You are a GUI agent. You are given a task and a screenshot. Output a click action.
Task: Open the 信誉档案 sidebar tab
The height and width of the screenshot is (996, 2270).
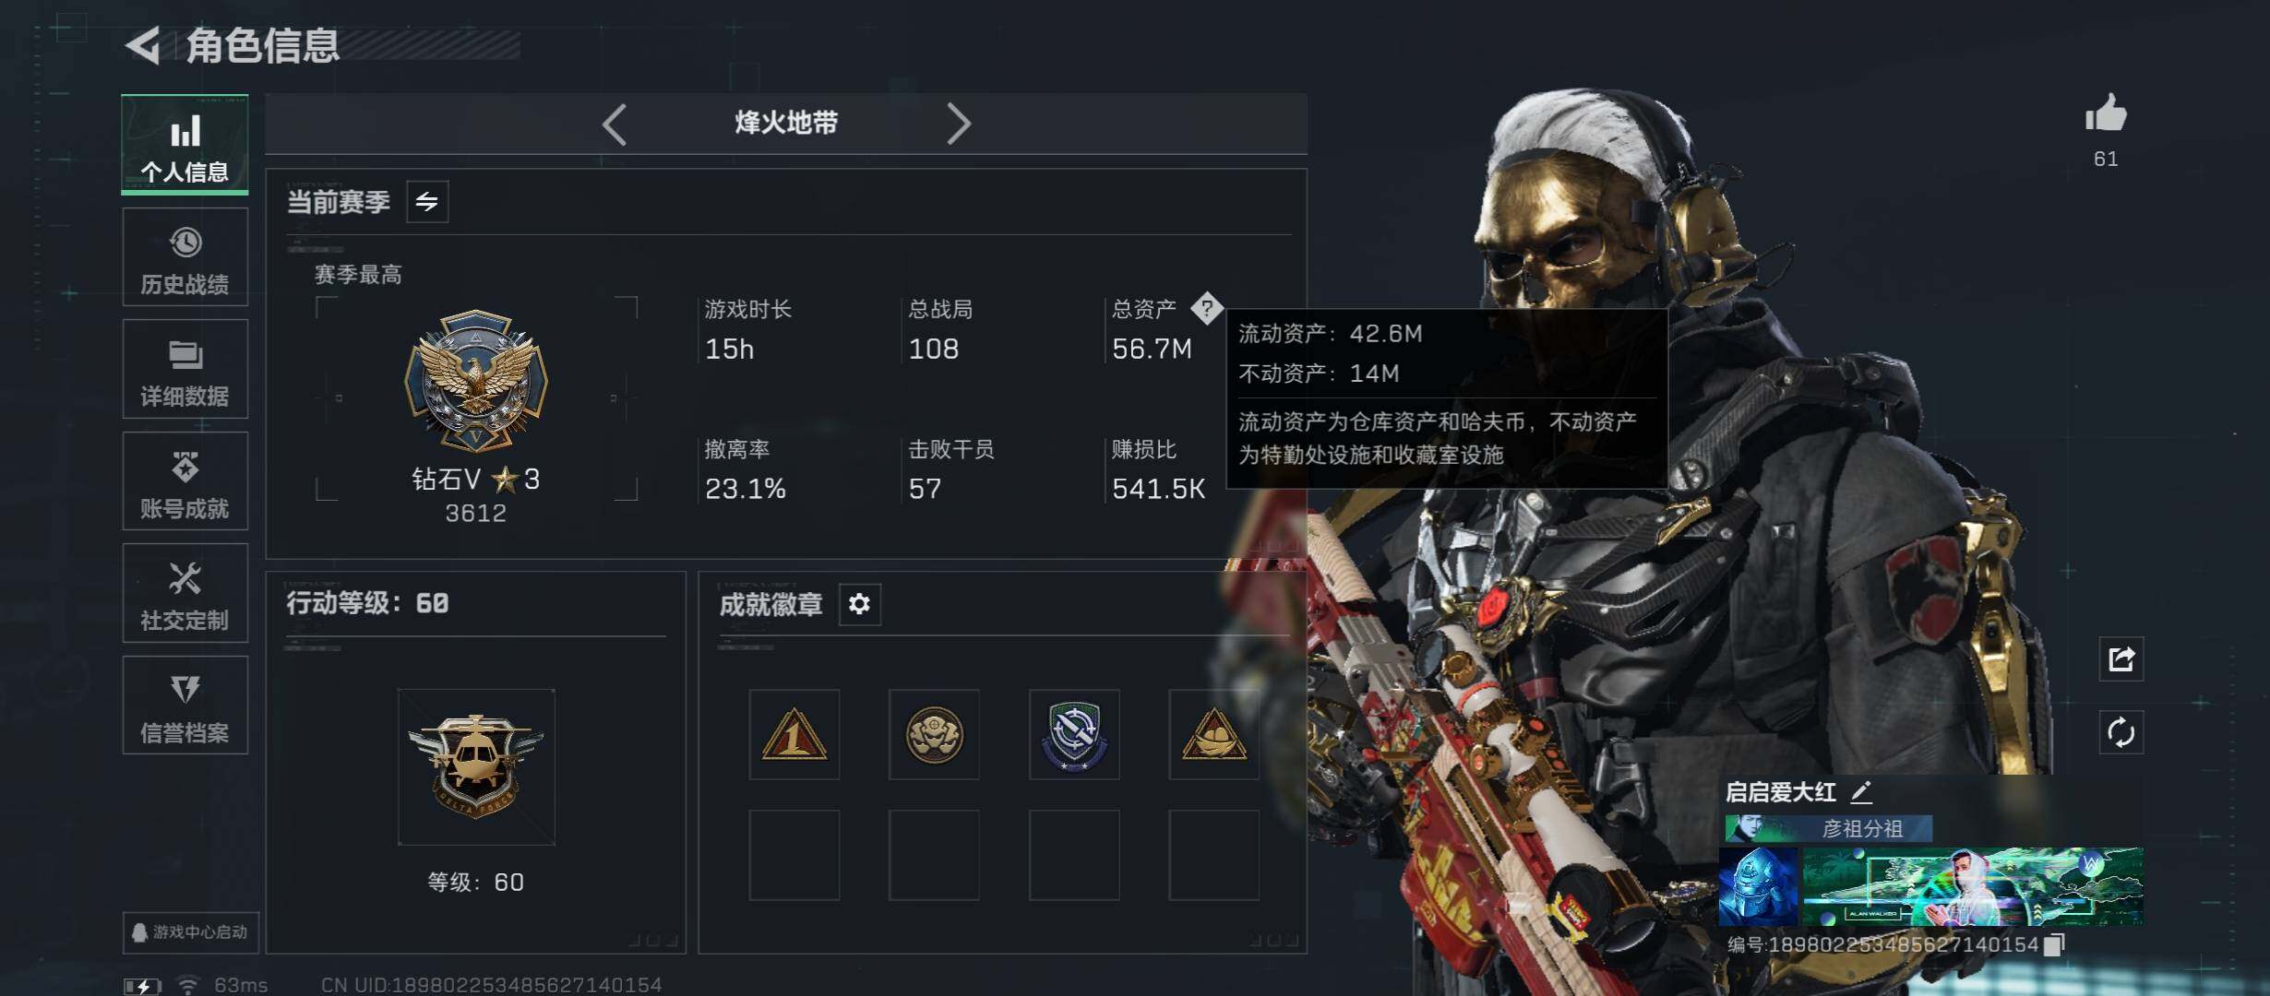185,705
